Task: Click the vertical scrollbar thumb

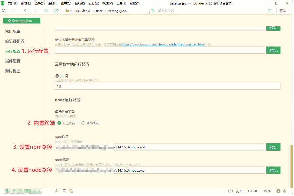Action: [x=291, y=166]
